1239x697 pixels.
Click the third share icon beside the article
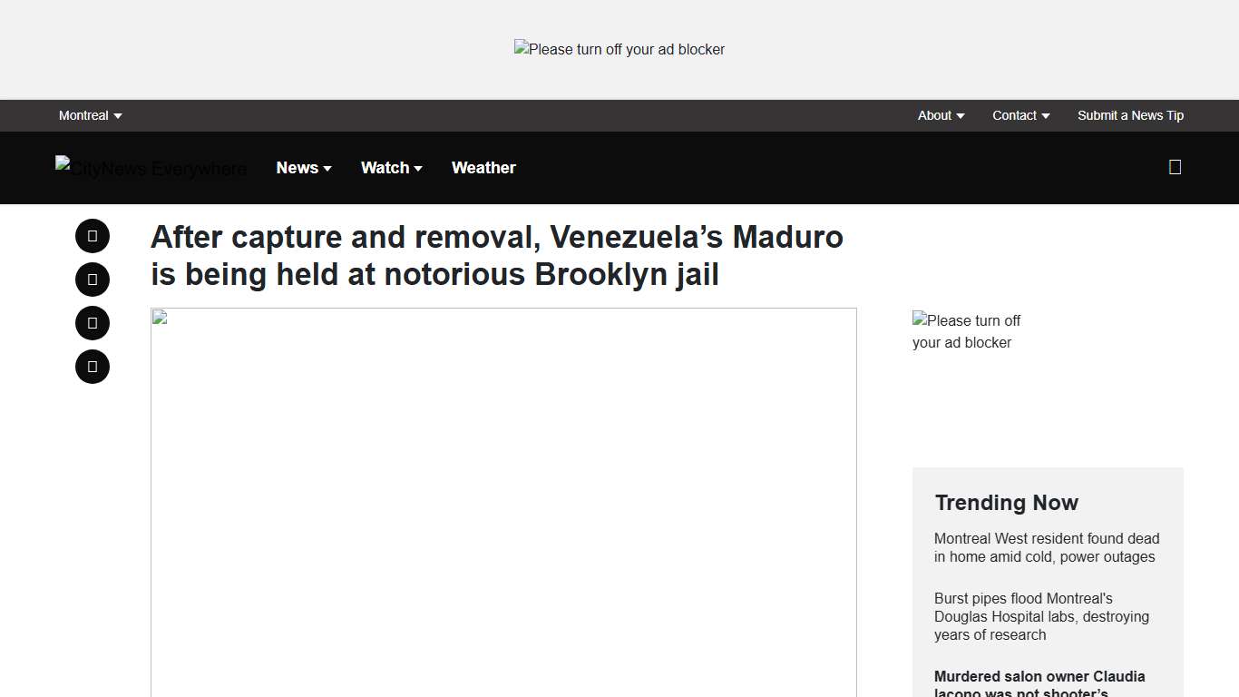[92, 322]
